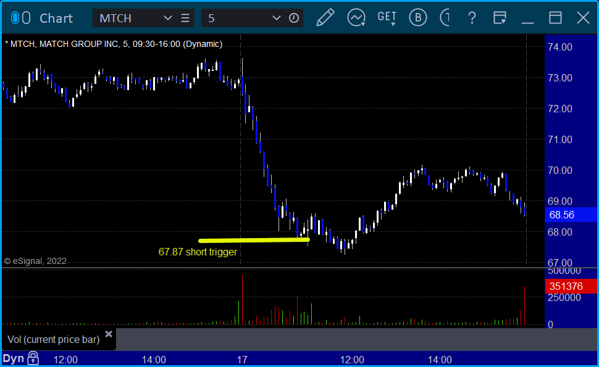599x367 pixels.
Task: Close the Chart window
Action: [x=584, y=17]
